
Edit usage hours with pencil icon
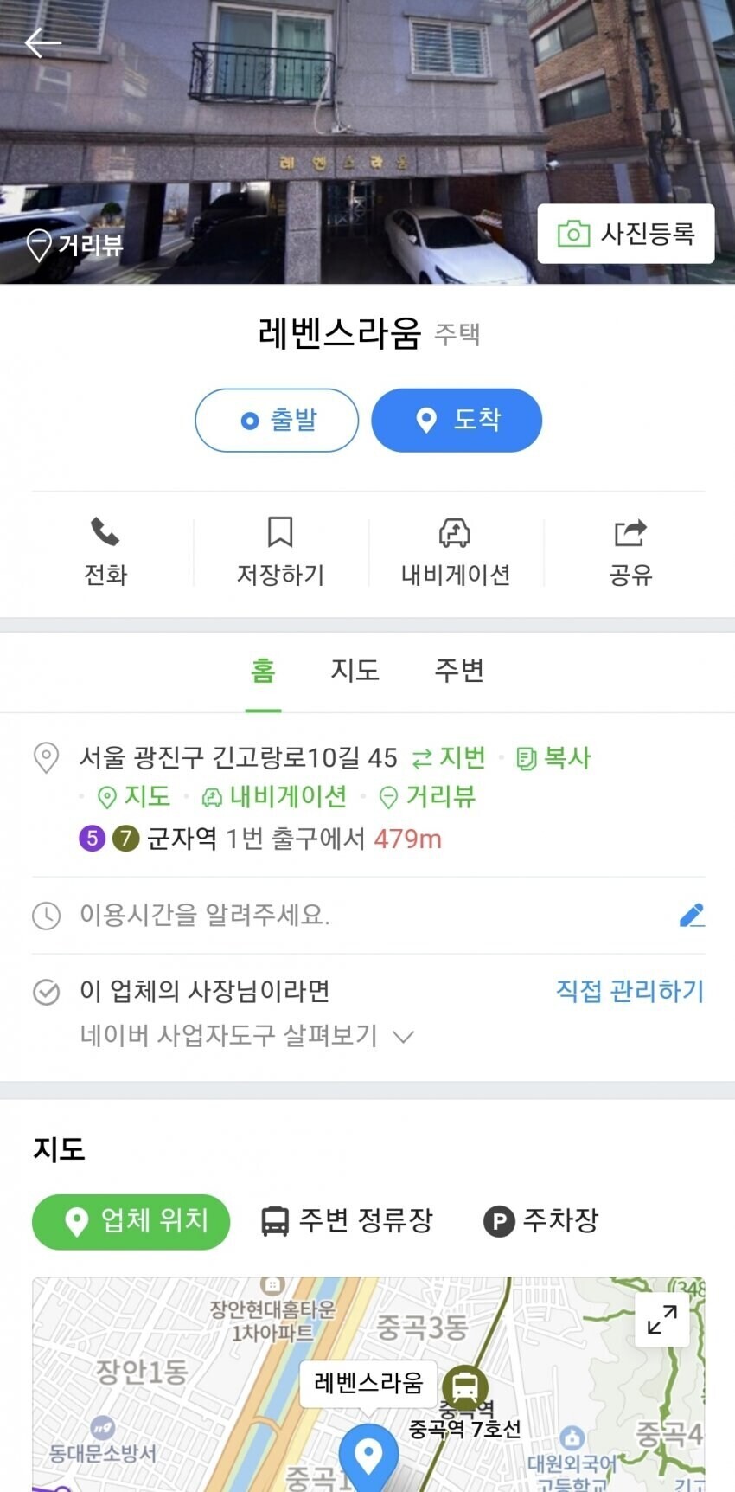[692, 915]
